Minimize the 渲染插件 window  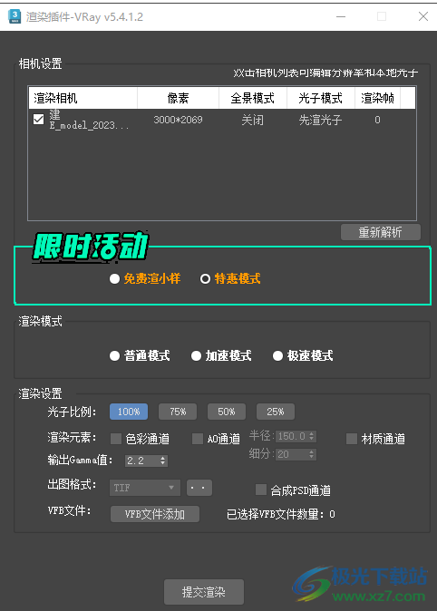pyautogui.click(x=341, y=16)
